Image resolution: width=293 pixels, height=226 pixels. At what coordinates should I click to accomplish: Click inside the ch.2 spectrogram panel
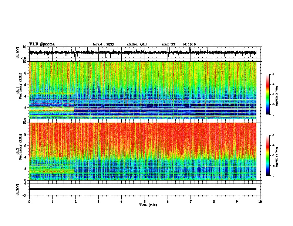pos(142,151)
